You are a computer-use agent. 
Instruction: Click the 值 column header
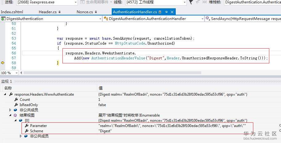coord(101,88)
